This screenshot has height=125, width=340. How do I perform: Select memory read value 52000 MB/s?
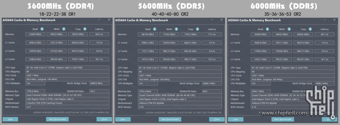(35, 34)
